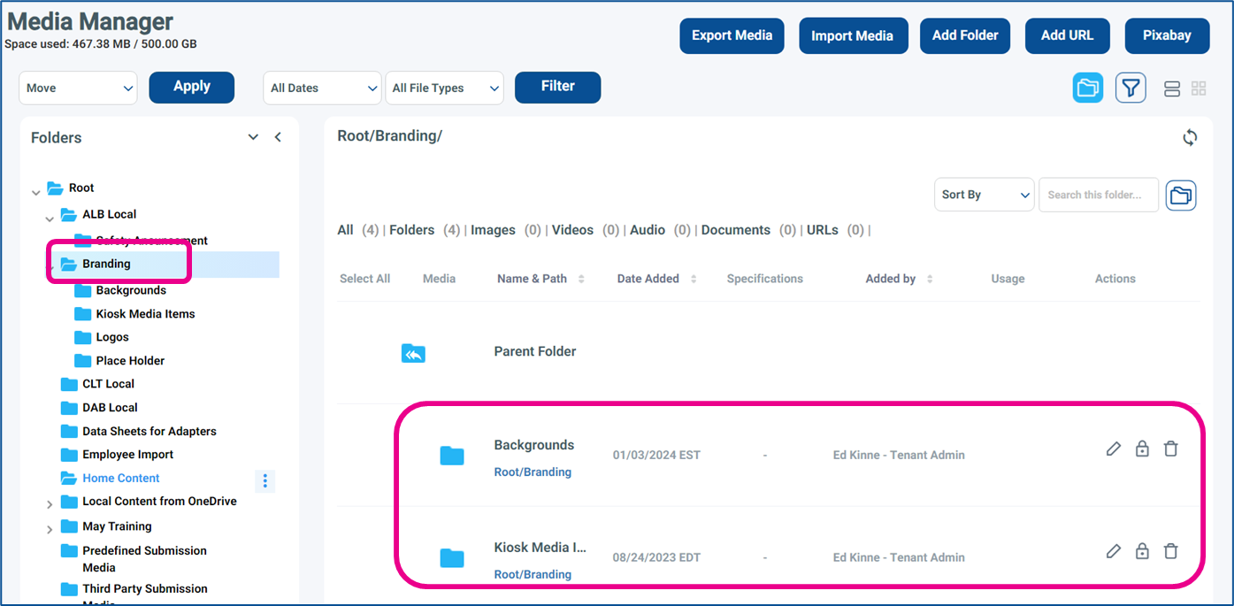1234x606 pixels.
Task: Open Home Content three-dot menu
Action: [x=264, y=480]
